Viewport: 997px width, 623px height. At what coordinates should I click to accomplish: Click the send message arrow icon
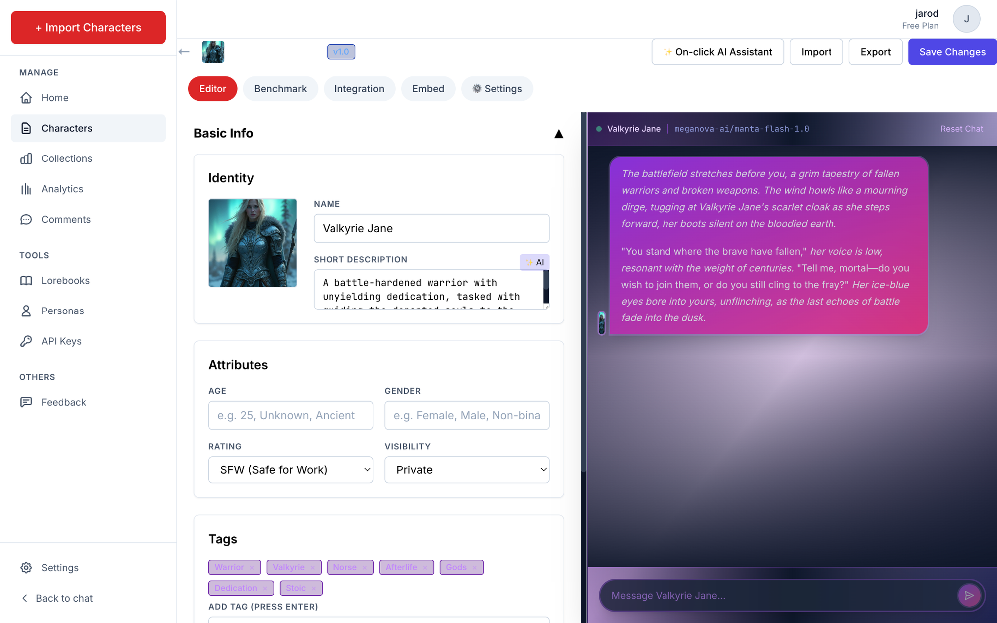[969, 595]
